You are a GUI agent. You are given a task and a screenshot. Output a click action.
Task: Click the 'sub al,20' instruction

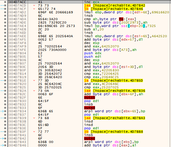[94, 29]
